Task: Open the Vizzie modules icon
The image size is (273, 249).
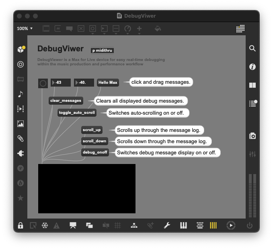Action: [x=21, y=168]
